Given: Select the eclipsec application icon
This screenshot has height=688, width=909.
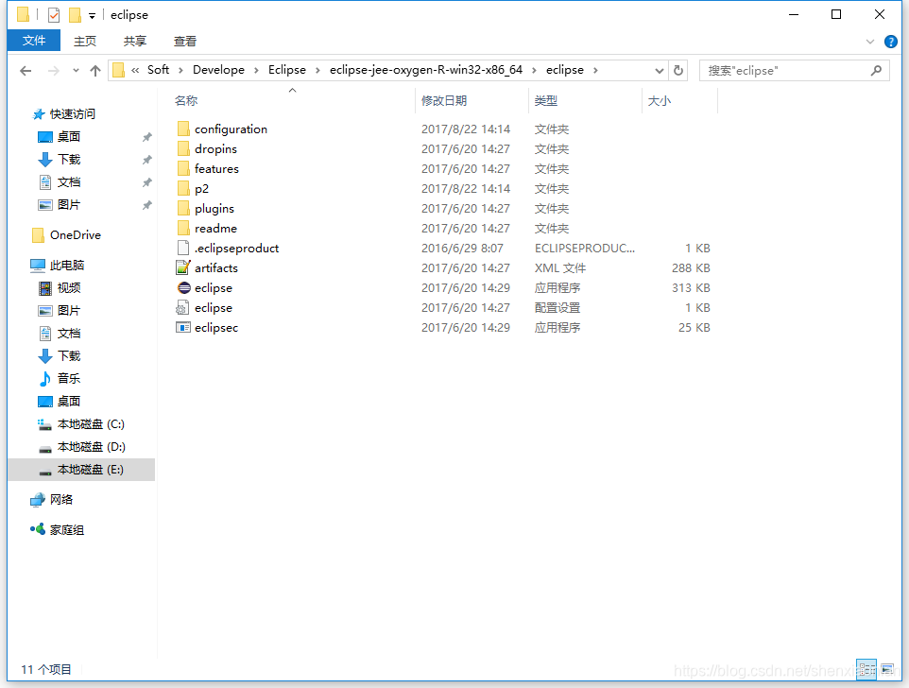Looking at the screenshot, I should [183, 328].
